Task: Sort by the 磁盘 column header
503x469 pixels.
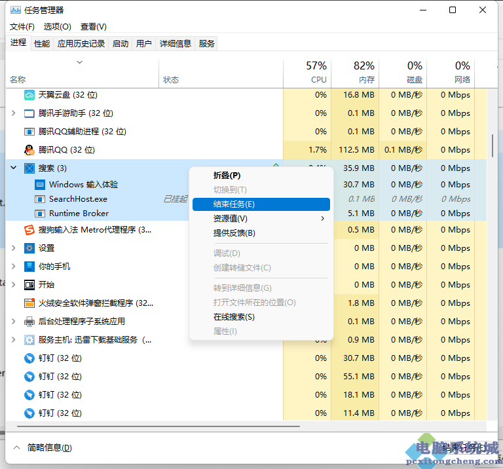Action: click(x=403, y=73)
